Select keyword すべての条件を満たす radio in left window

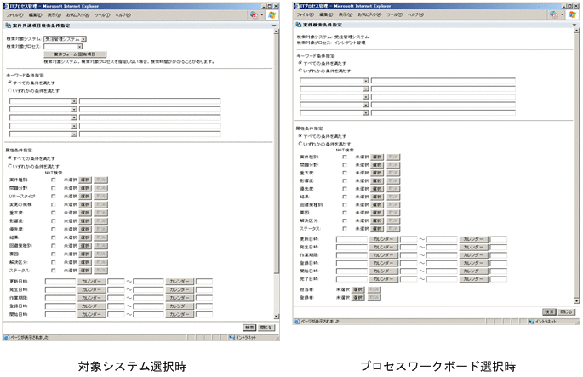click(10, 83)
